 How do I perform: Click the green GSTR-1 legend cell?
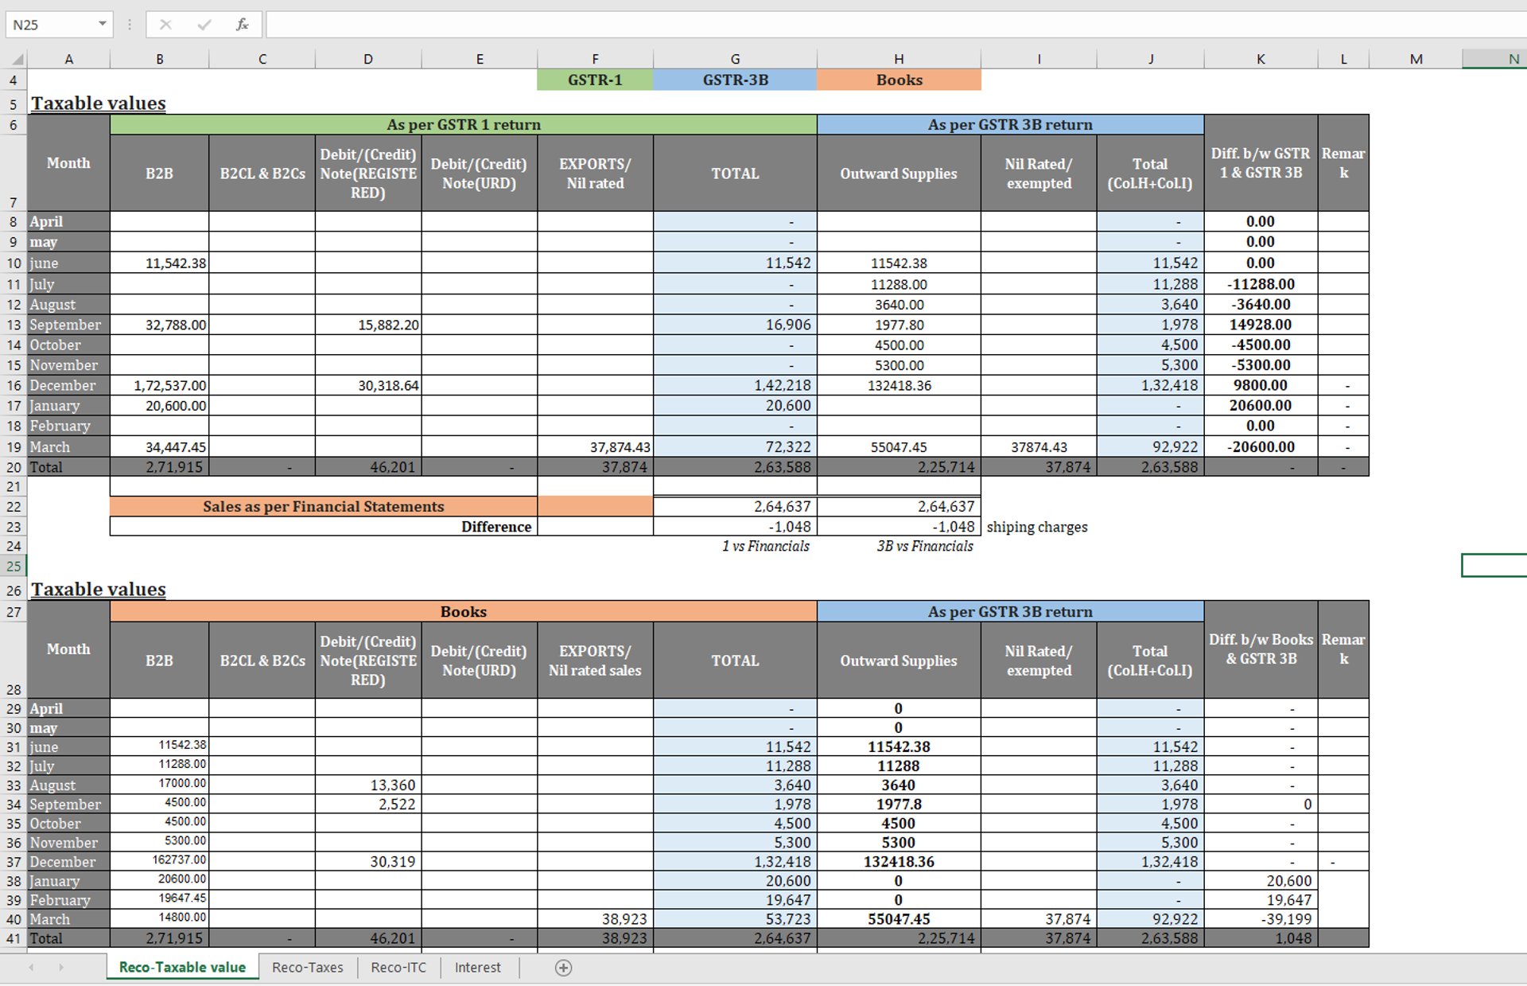point(595,80)
